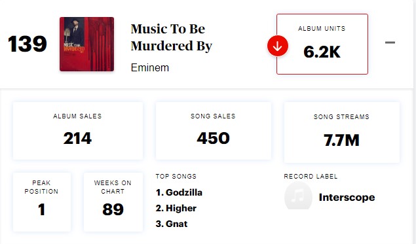Open the second top song Higher

[x=176, y=208]
